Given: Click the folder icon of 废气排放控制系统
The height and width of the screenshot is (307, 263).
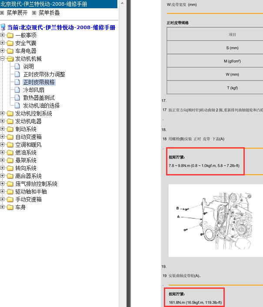Looking at the screenshot, I should pos(10,184).
